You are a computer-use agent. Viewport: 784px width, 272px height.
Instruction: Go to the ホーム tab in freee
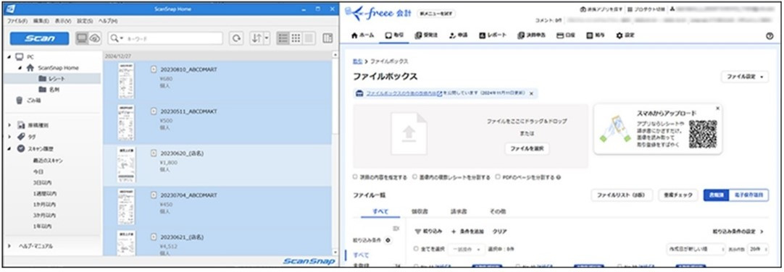(362, 35)
